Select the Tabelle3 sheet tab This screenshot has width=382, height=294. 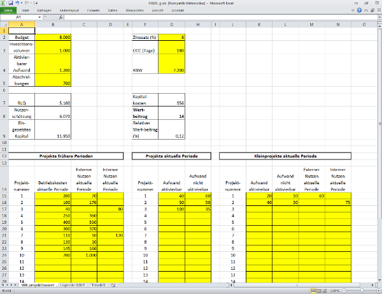click(x=98, y=284)
